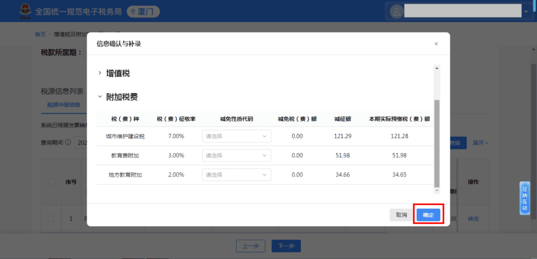Click the 查询期间 info icon
This screenshot has width=537, height=259.
click(68, 143)
